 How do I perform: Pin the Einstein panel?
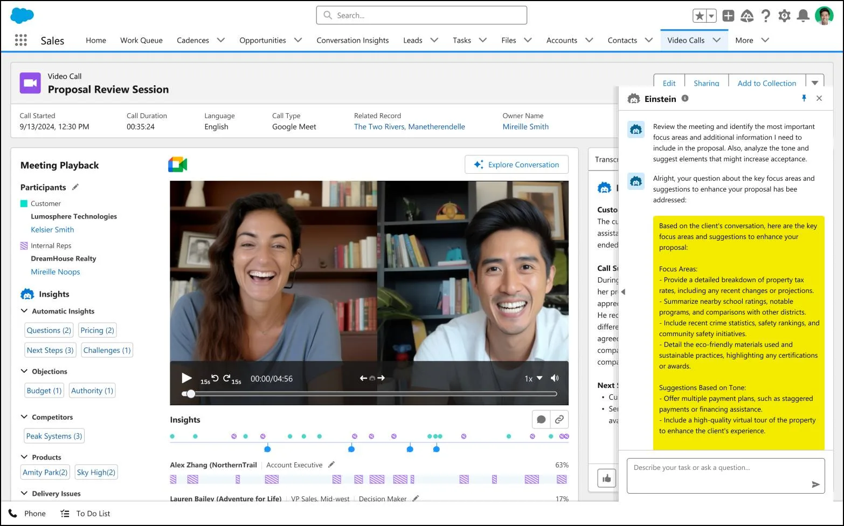click(804, 98)
